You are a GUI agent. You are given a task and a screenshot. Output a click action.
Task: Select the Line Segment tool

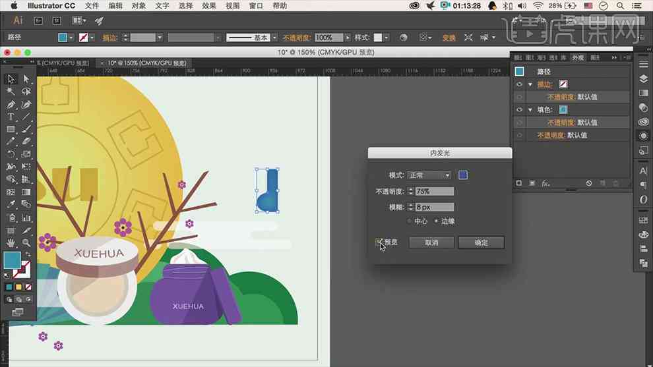[x=26, y=117]
